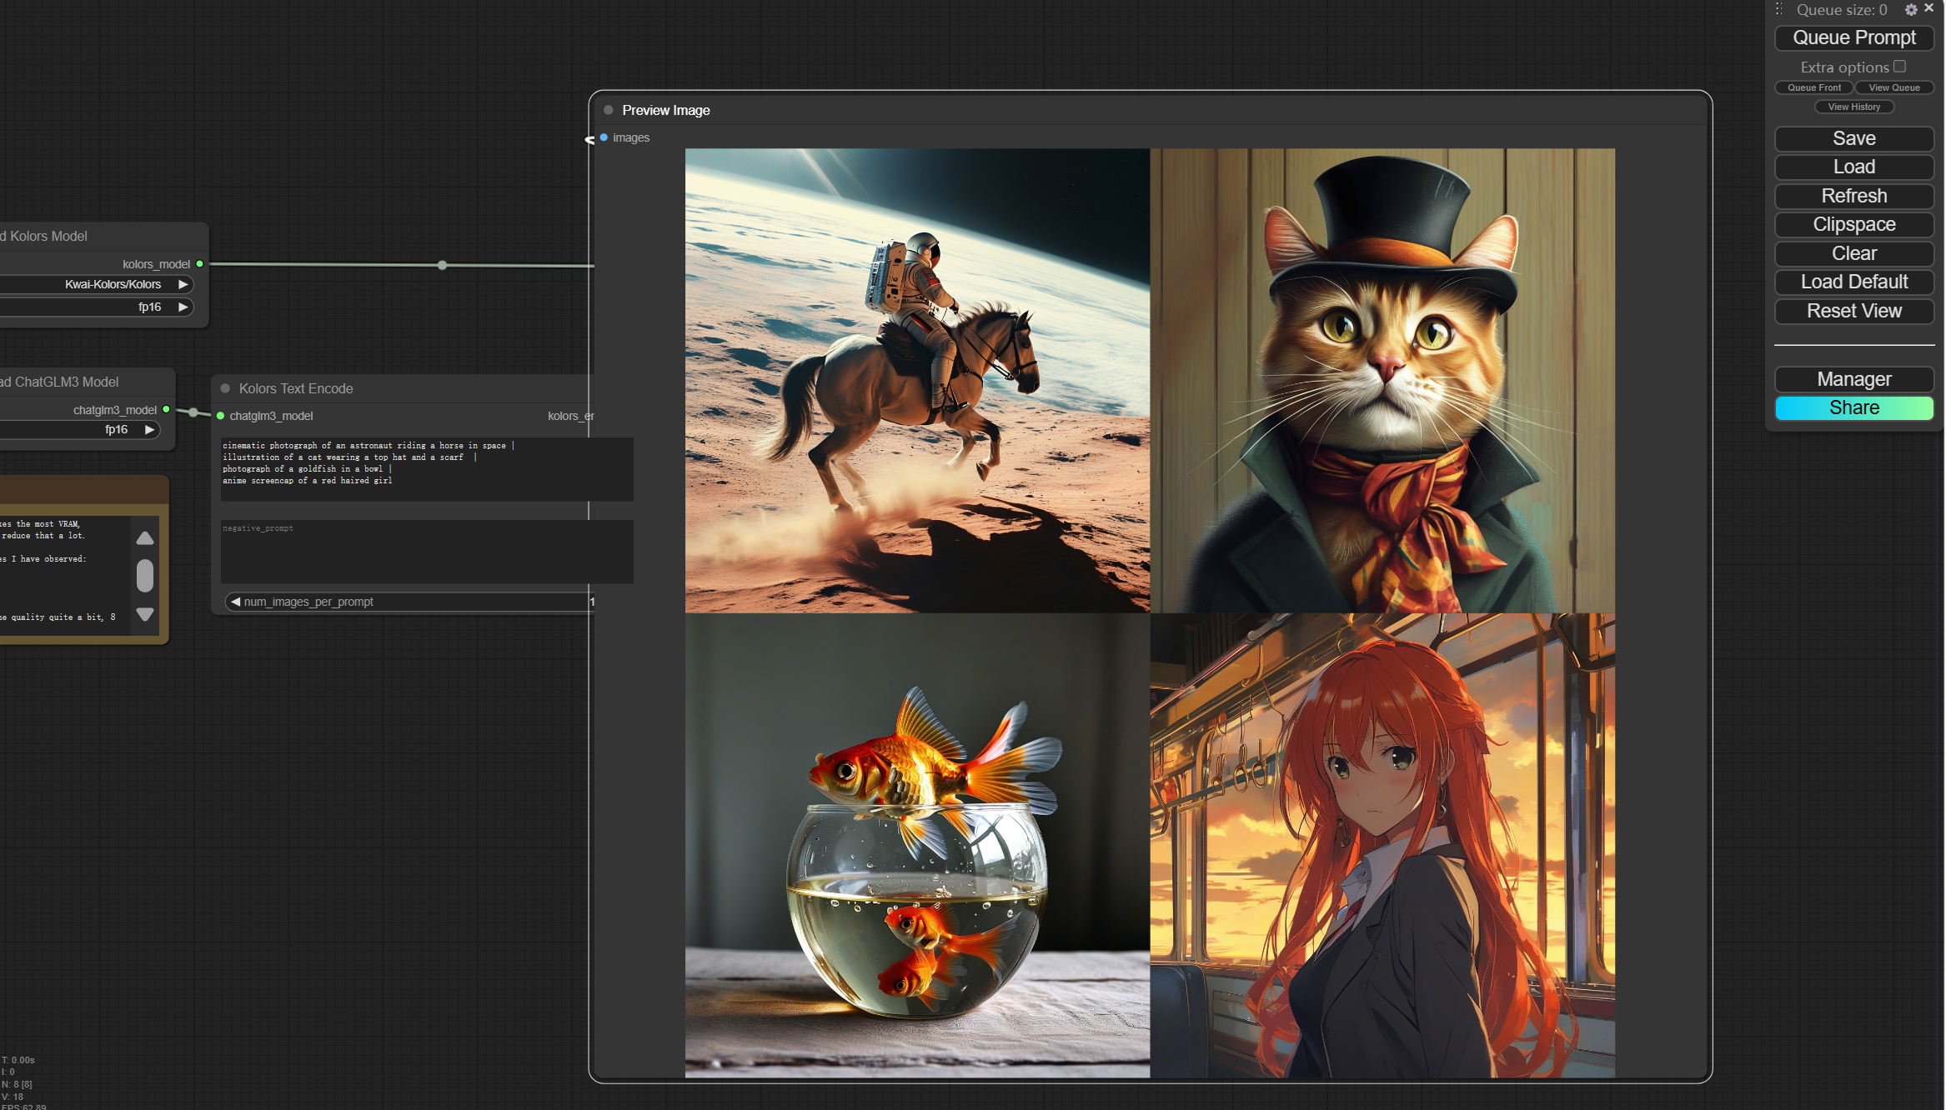
Task: Change Kolors Model fp16 precision arrow
Action: 183,307
